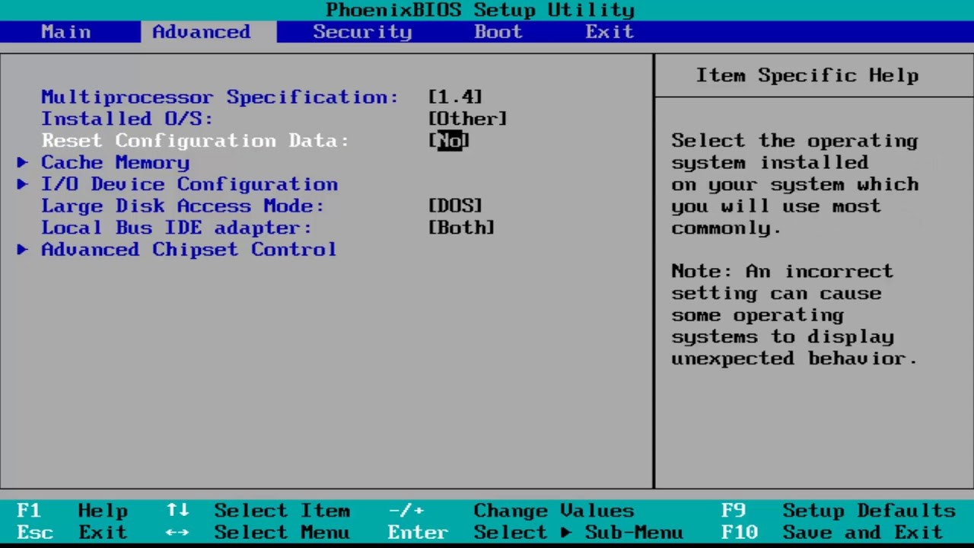Expand Advanced Chipset Control
974x548 pixels.
click(x=188, y=249)
